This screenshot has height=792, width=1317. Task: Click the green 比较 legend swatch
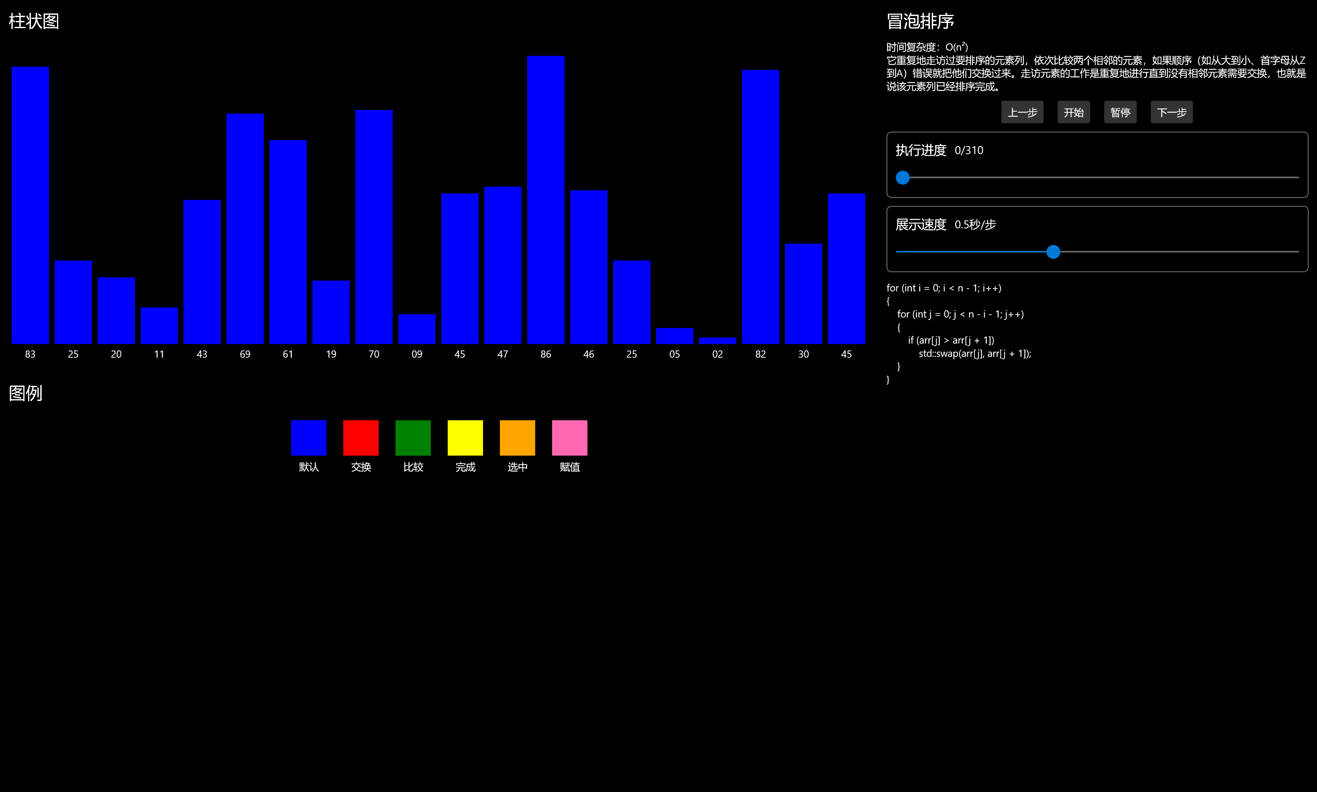pyautogui.click(x=413, y=438)
